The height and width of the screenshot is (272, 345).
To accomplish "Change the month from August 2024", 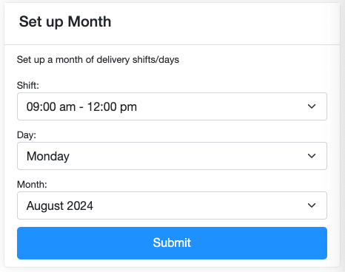I will (172, 205).
